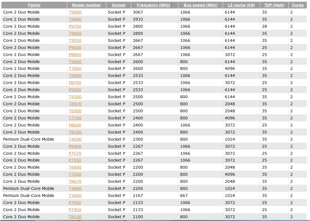Open the T4400 model link

[x=75, y=188]
